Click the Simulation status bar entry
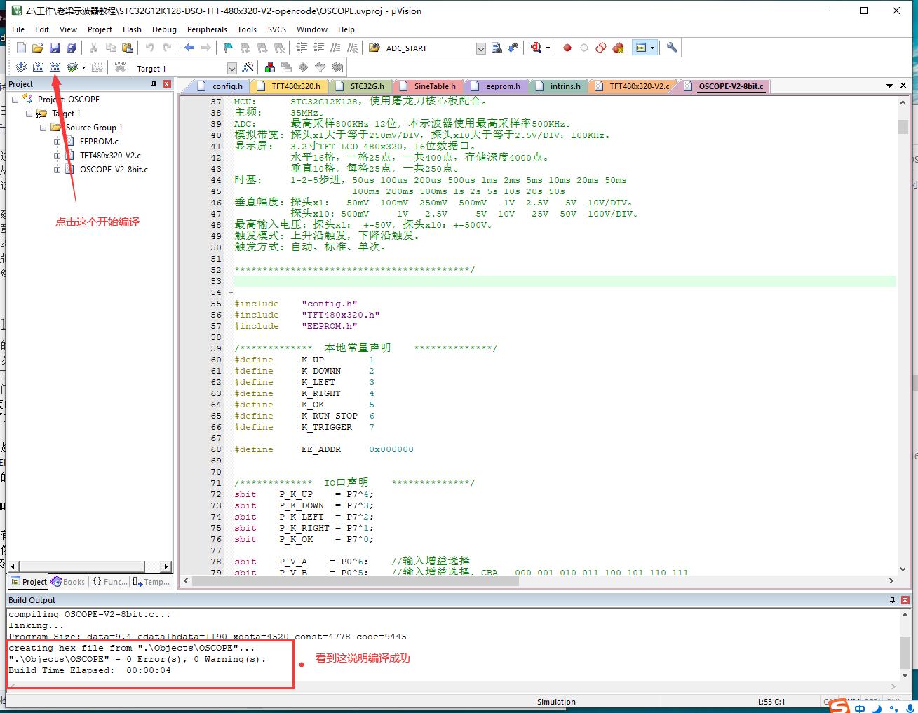Screen dimensions: 918x713 [x=556, y=702]
